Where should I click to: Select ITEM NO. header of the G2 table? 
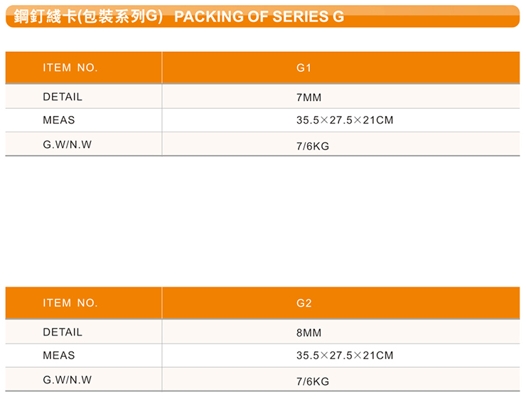point(70,303)
